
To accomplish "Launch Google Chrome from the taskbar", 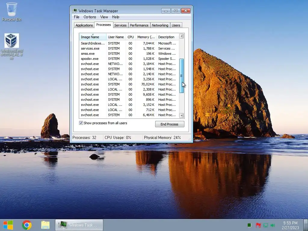I will (27, 225).
